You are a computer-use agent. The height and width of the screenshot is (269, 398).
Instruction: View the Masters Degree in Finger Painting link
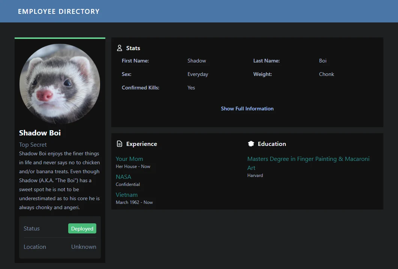pos(308,159)
